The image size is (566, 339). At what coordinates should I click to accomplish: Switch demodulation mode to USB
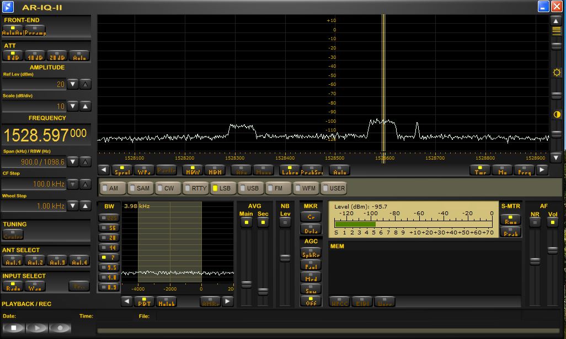249,188
